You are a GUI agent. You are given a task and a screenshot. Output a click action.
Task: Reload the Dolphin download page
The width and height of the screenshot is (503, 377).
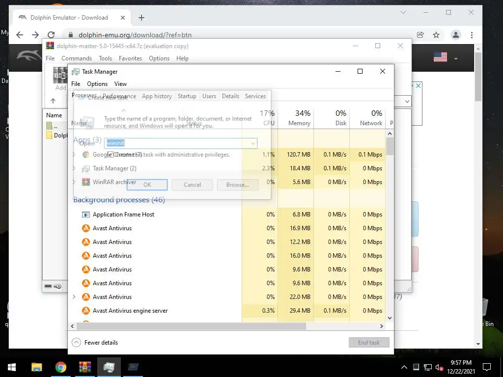(51, 35)
